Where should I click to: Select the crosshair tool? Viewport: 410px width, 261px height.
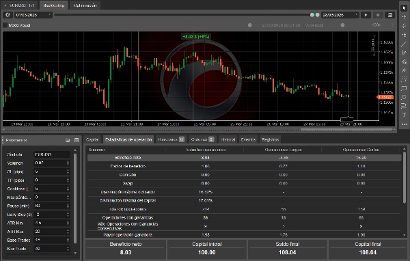pos(404,16)
